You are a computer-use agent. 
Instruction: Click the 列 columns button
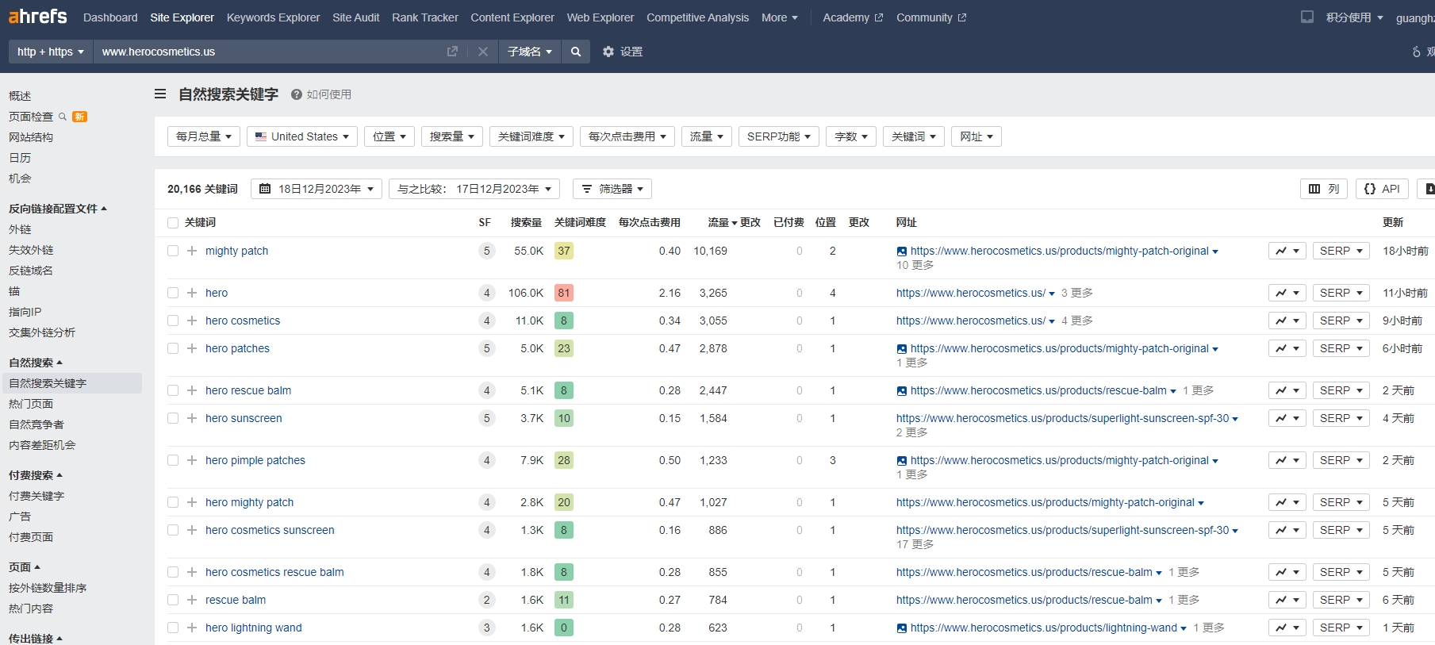[x=1324, y=189]
